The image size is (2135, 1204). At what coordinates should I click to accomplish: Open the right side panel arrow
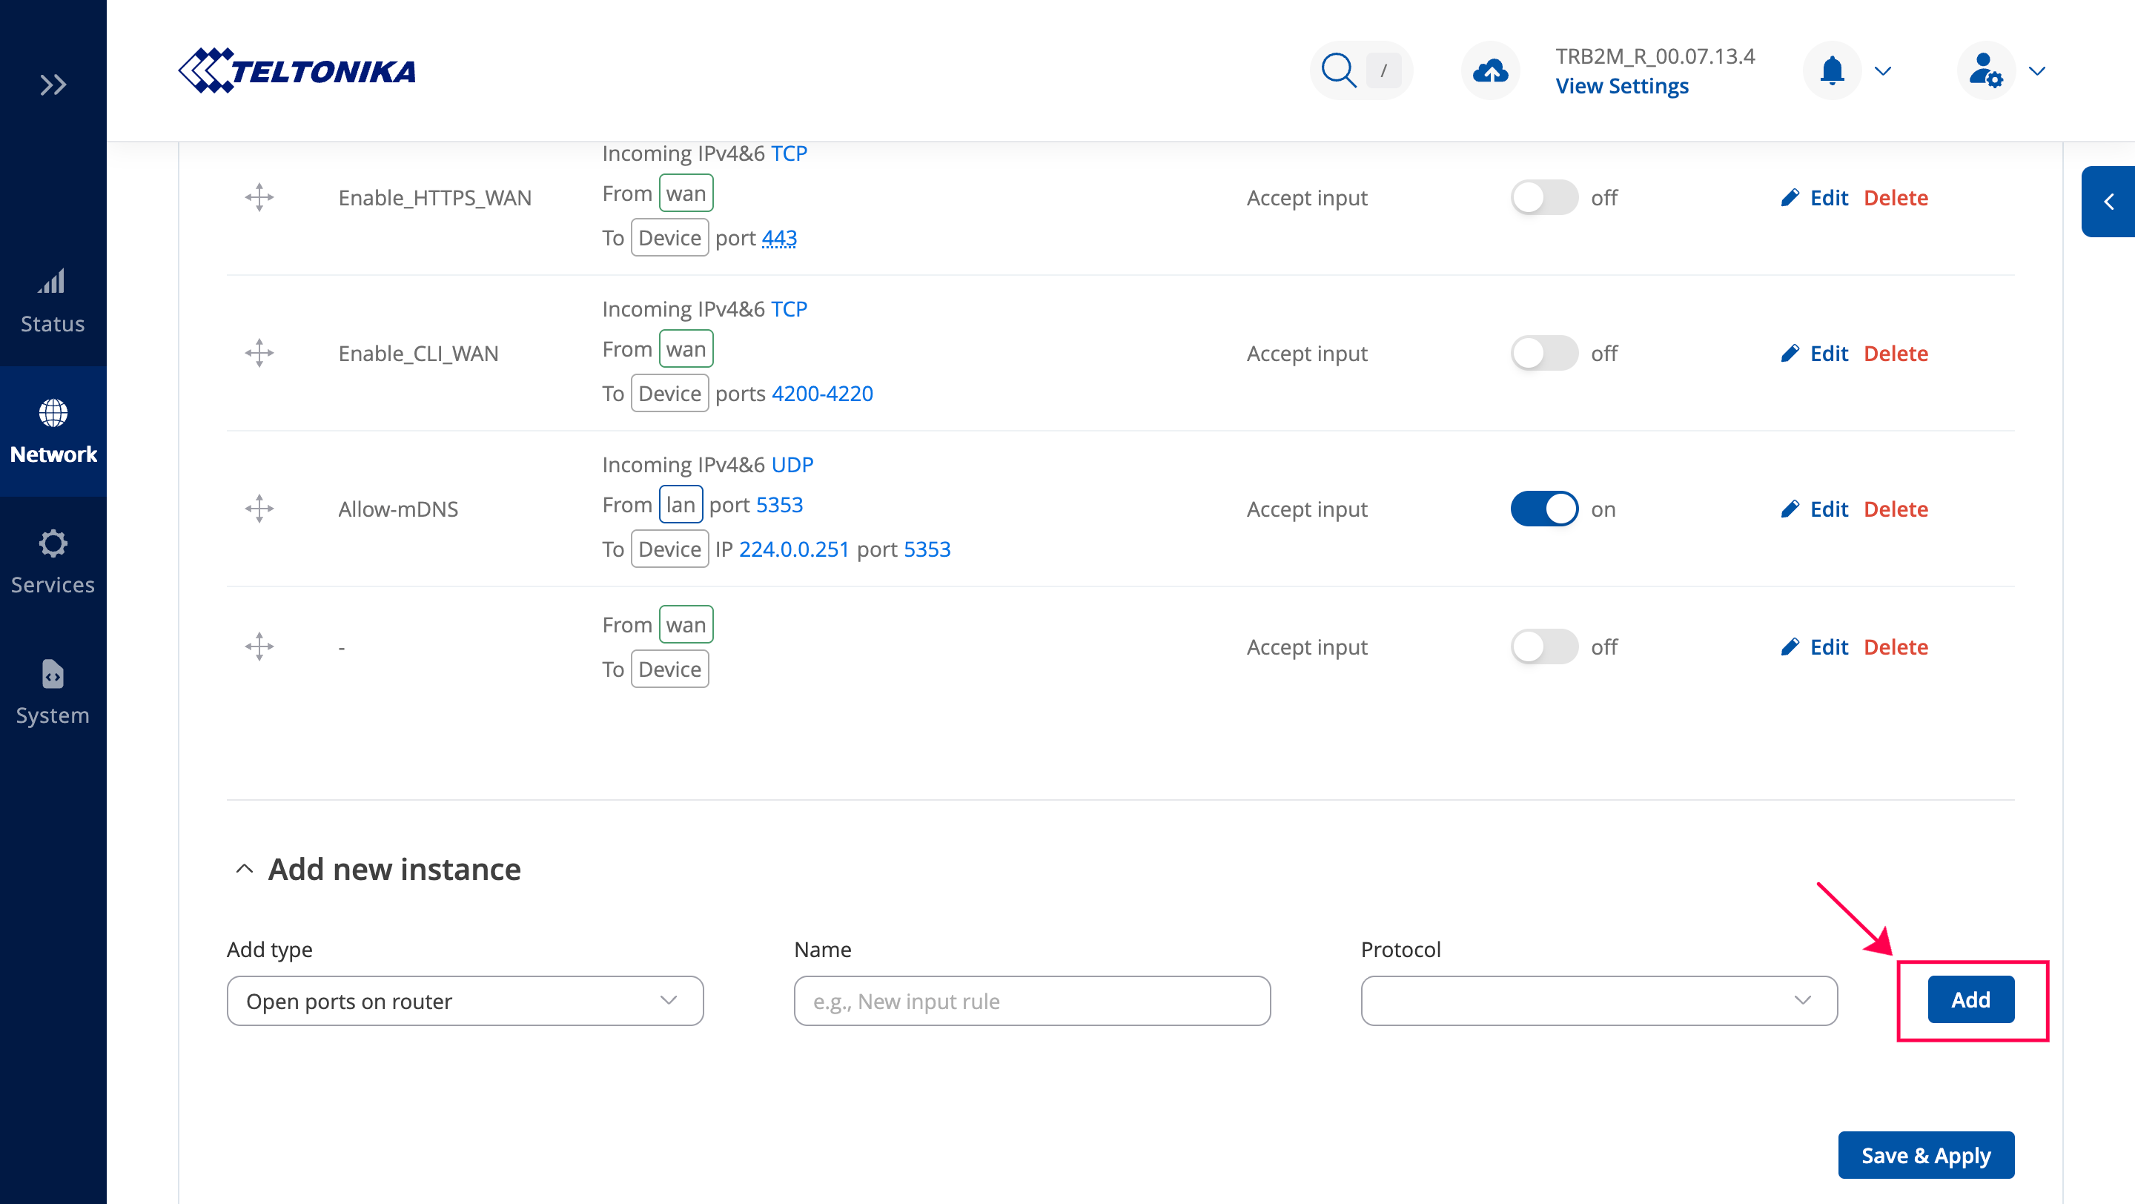2108,202
